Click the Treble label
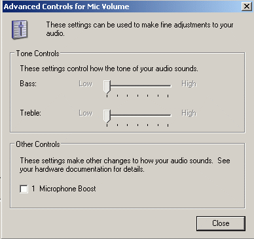 tap(31, 113)
